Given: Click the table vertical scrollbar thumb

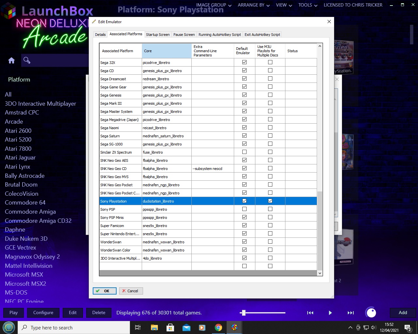Looking at the screenshot, I should [x=320, y=231].
